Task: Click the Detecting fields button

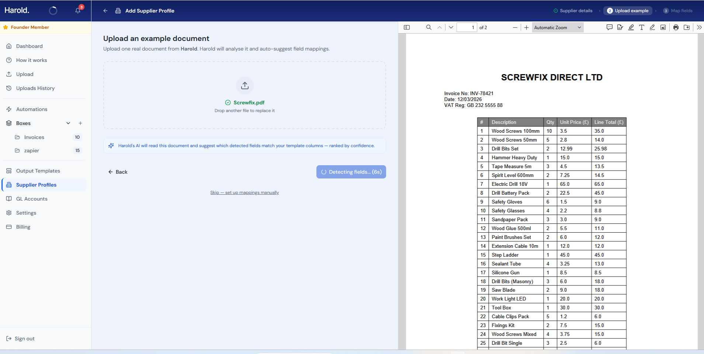Action: pos(351,172)
